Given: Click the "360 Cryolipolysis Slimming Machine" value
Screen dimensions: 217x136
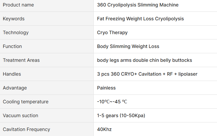Looking at the screenshot, I should pyautogui.click(x=138, y=5).
